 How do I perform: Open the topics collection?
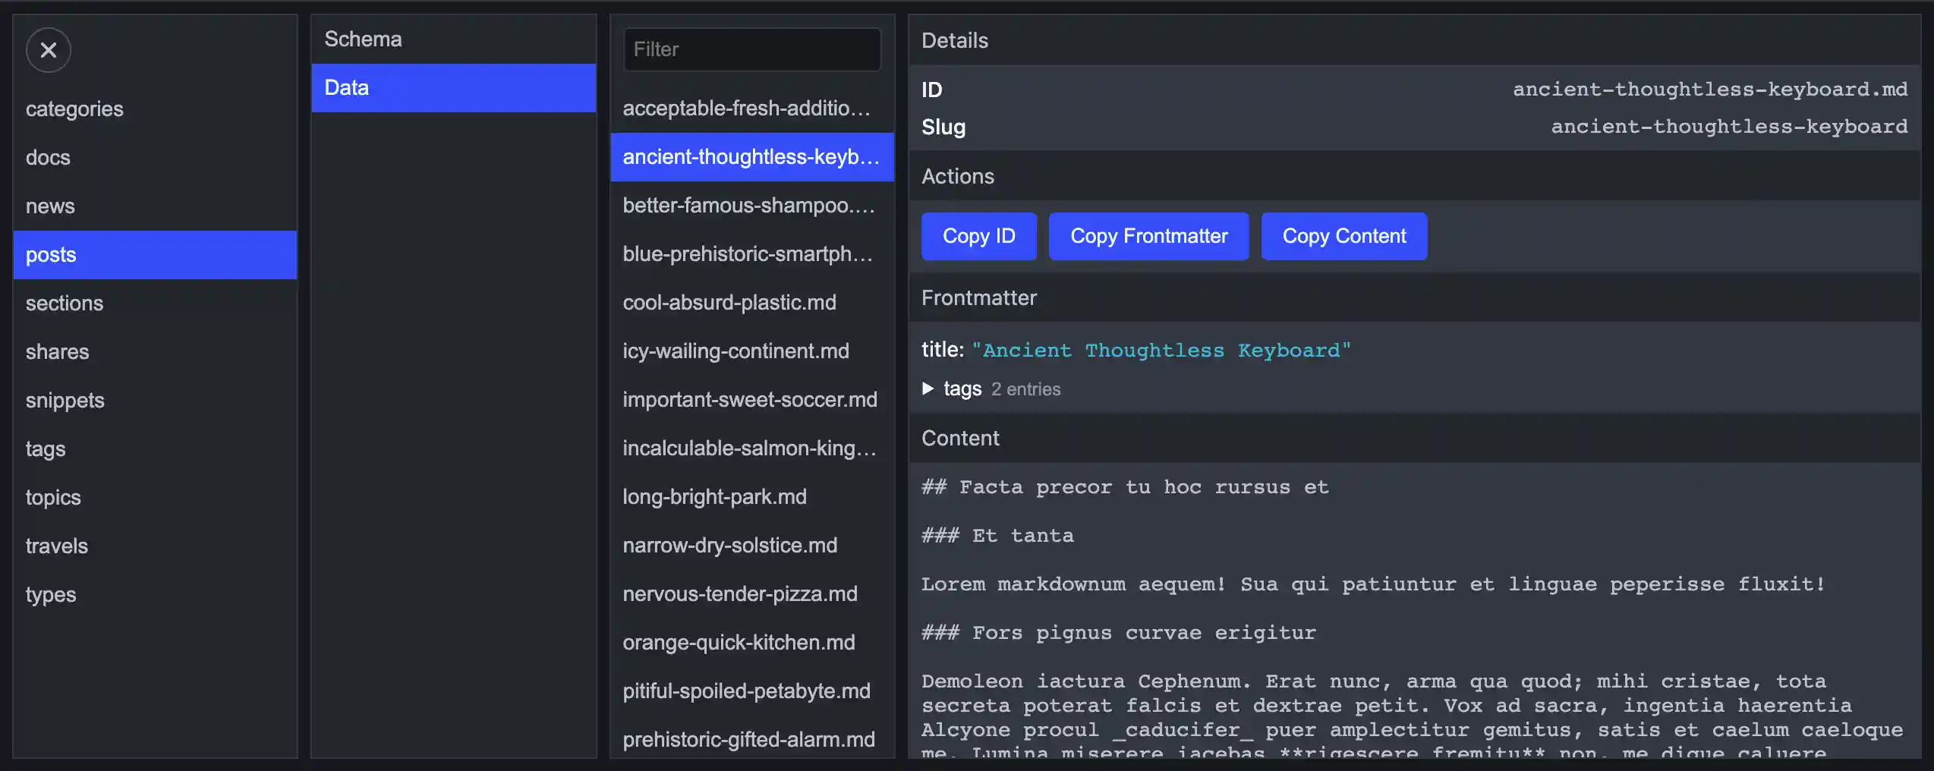coord(155,498)
